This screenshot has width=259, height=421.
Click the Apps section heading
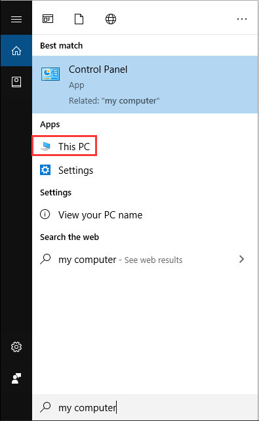coord(50,125)
